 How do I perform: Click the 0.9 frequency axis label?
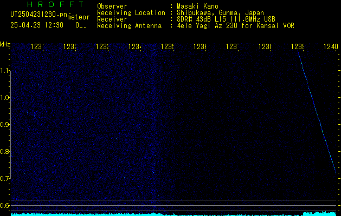point(5,125)
